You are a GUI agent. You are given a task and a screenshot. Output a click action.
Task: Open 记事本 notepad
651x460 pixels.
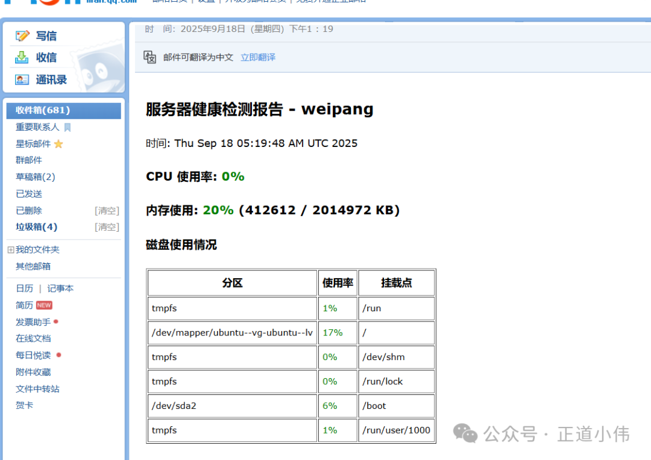tap(60, 288)
